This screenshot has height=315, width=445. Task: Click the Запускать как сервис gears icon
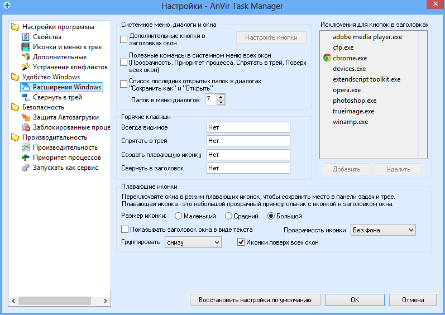pos(26,168)
